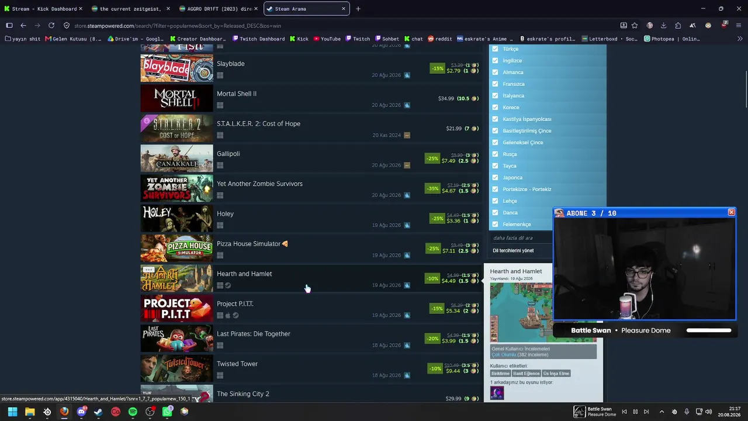The image size is (748, 421).
Task: Click the wishlist icon beside Slayblade's release date
Action: pyautogui.click(x=407, y=75)
